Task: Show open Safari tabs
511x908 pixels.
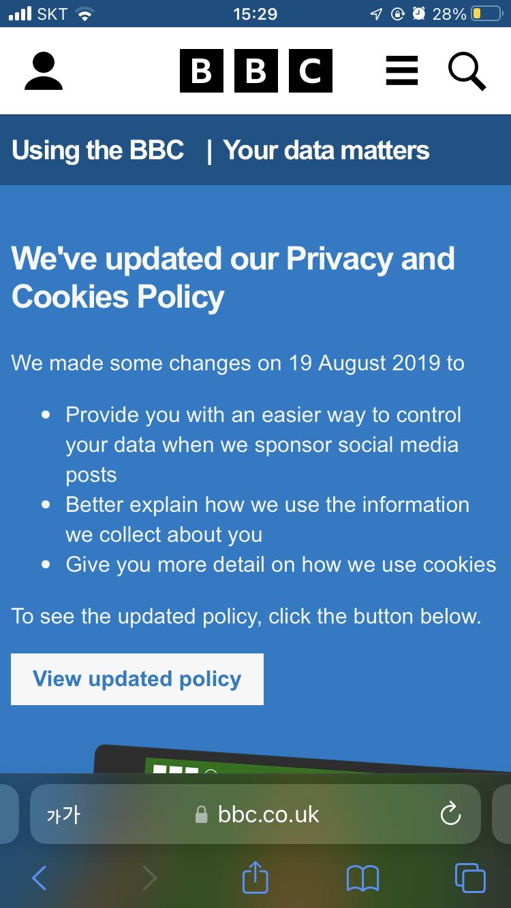Action: pos(470,877)
